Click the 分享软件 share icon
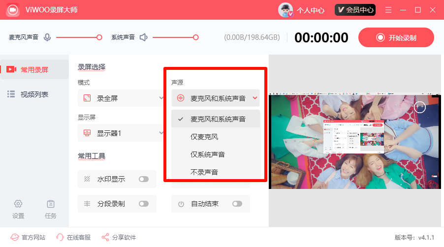Screen dimensions: 444x247 click(x=105, y=237)
